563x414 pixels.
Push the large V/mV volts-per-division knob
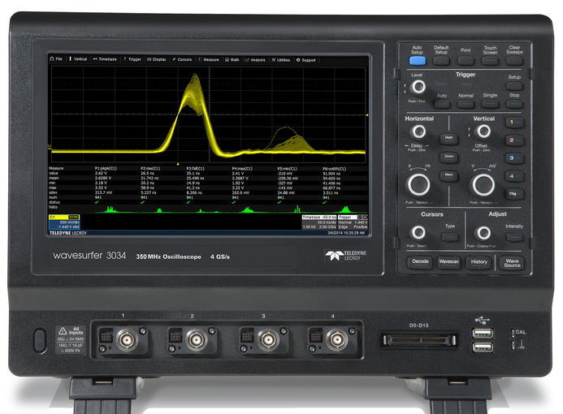click(483, 185)
